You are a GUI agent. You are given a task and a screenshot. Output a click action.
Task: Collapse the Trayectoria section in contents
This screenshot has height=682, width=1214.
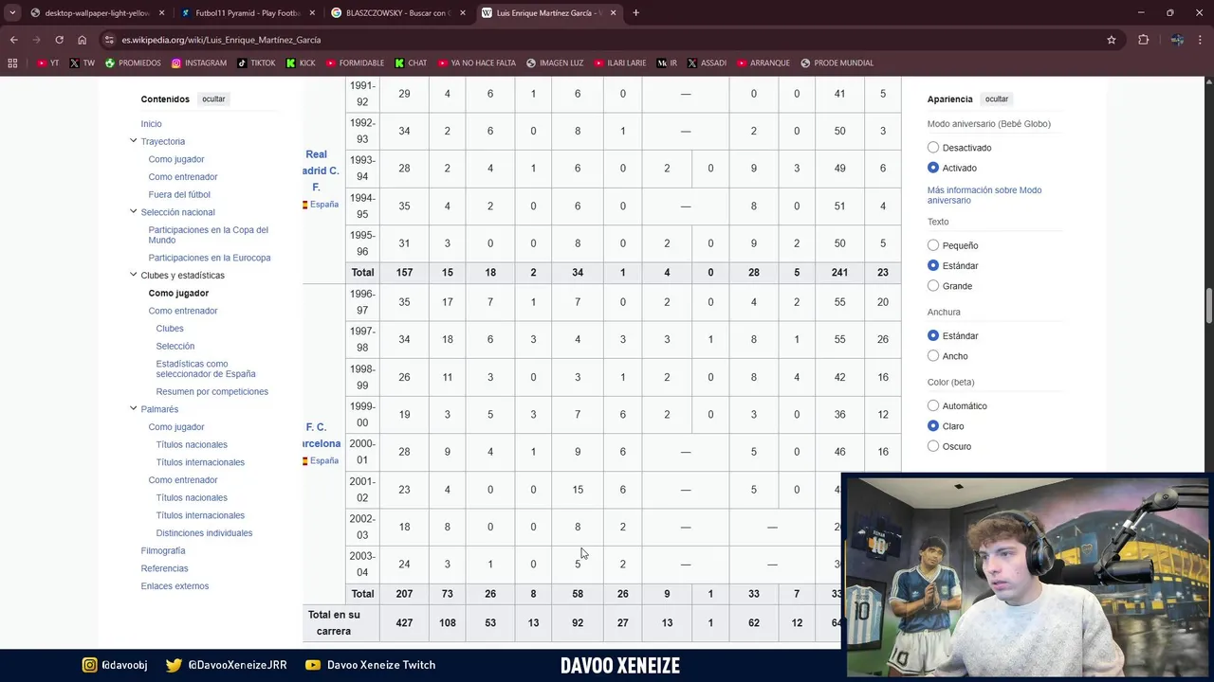coord(133,141)
